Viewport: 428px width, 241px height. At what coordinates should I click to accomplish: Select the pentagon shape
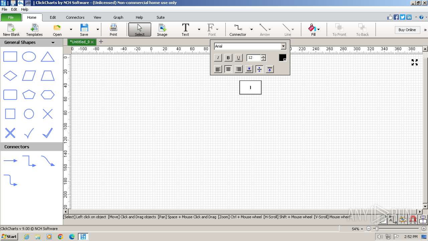tap(29, 95)
